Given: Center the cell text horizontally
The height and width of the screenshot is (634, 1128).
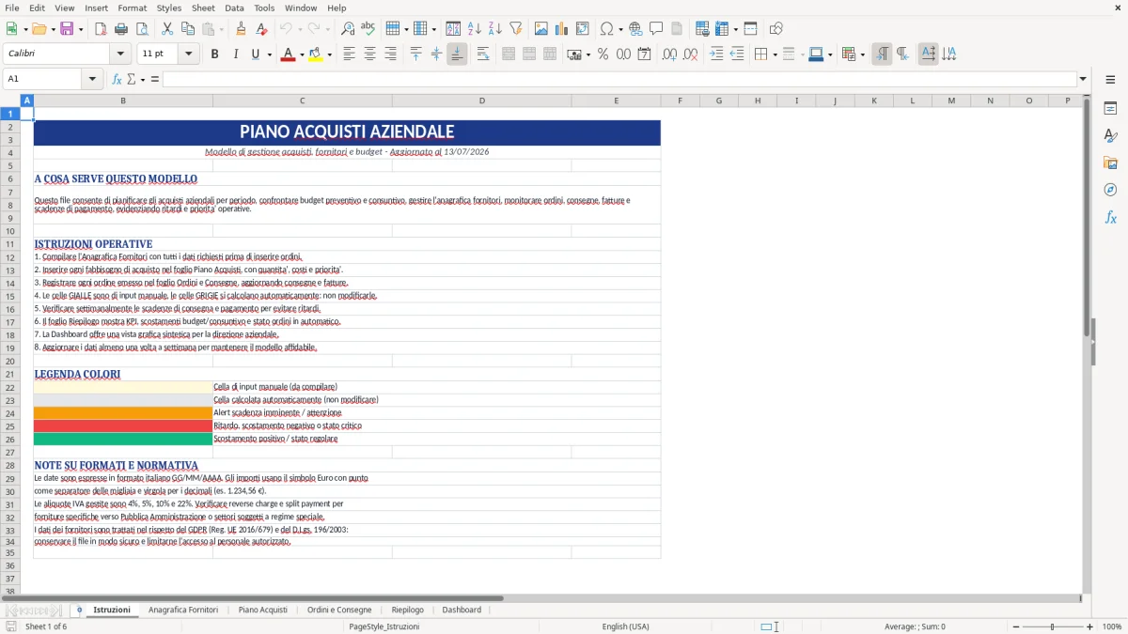Looking at the screenshot, I should (x=369, y=54).
